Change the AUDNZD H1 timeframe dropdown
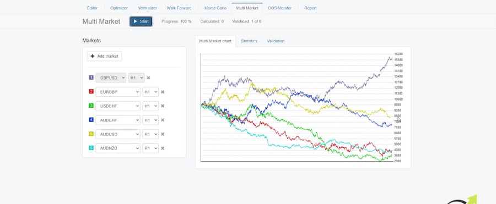 tap(150, 148)
